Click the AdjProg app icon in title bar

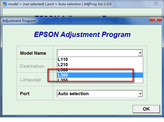4,4
